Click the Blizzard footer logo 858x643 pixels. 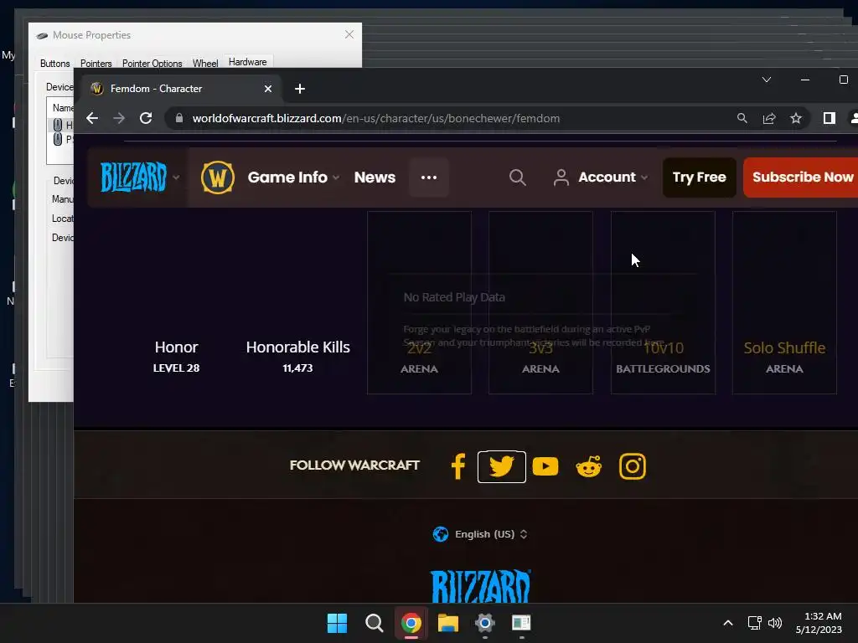click(x=480, y=586)
